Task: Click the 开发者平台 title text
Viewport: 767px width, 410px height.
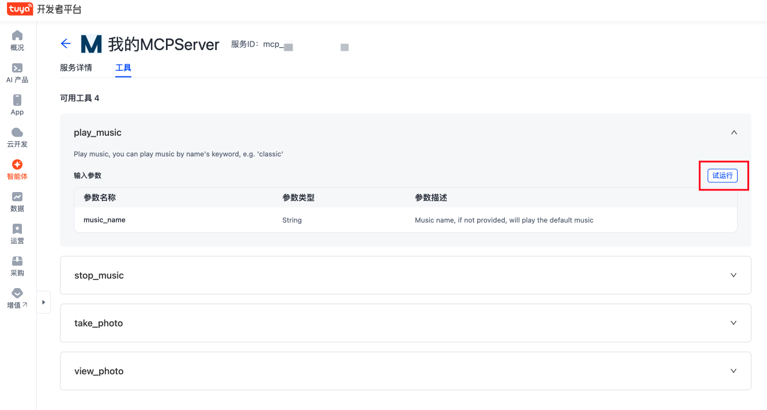Action: tap(59, 9)
